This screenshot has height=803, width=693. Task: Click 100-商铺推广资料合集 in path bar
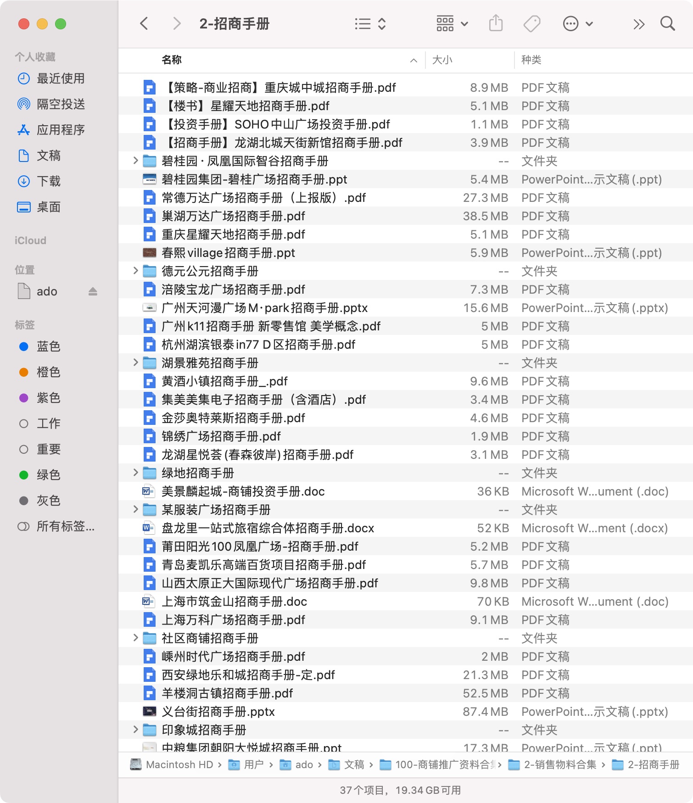[438, 764]
